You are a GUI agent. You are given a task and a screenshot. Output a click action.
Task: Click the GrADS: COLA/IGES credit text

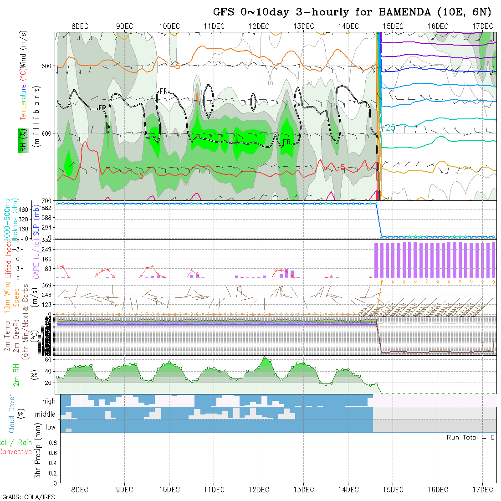click(x=28, y=496)
